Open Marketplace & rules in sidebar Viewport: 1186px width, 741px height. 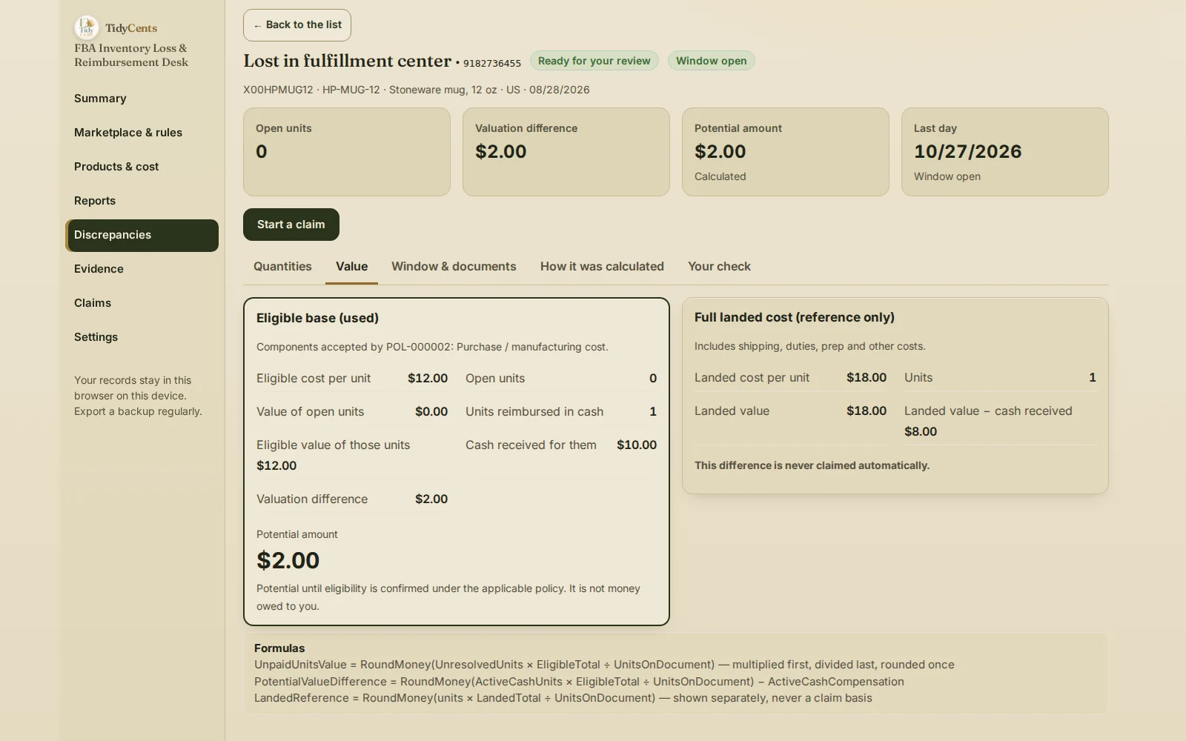click(142, 133)
